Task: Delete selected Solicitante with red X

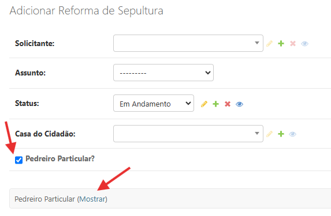Action: click(x=293, y=44)
